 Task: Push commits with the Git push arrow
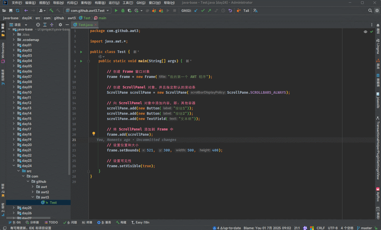[209, 11]
